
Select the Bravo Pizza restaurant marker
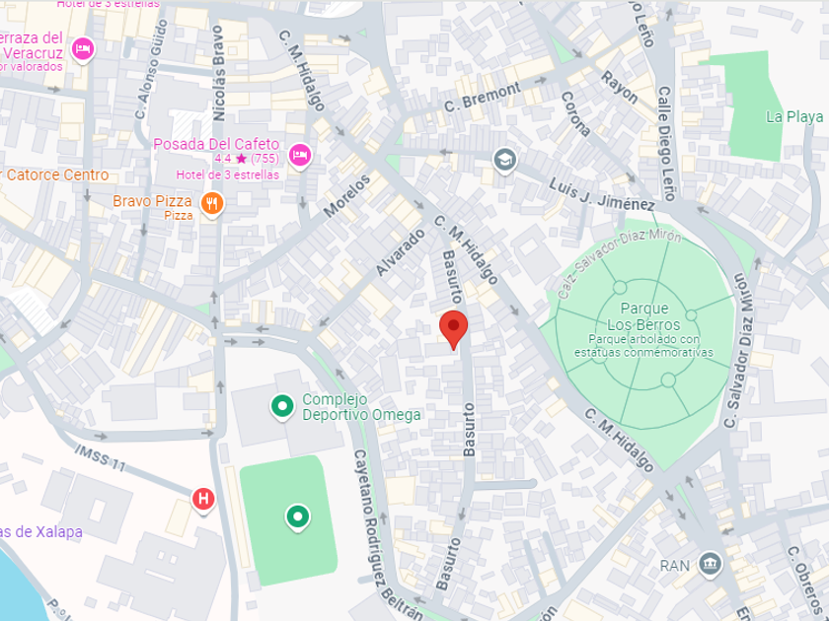[211, 204]
